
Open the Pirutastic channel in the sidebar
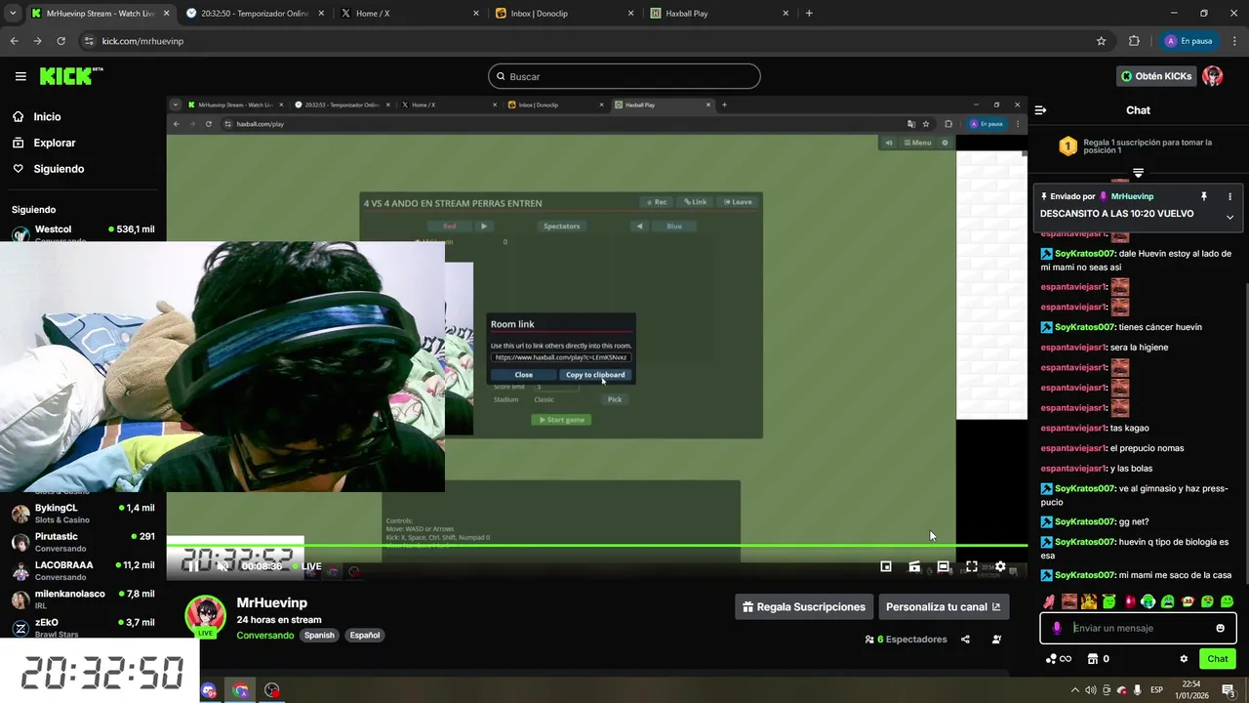click(83, 542)
